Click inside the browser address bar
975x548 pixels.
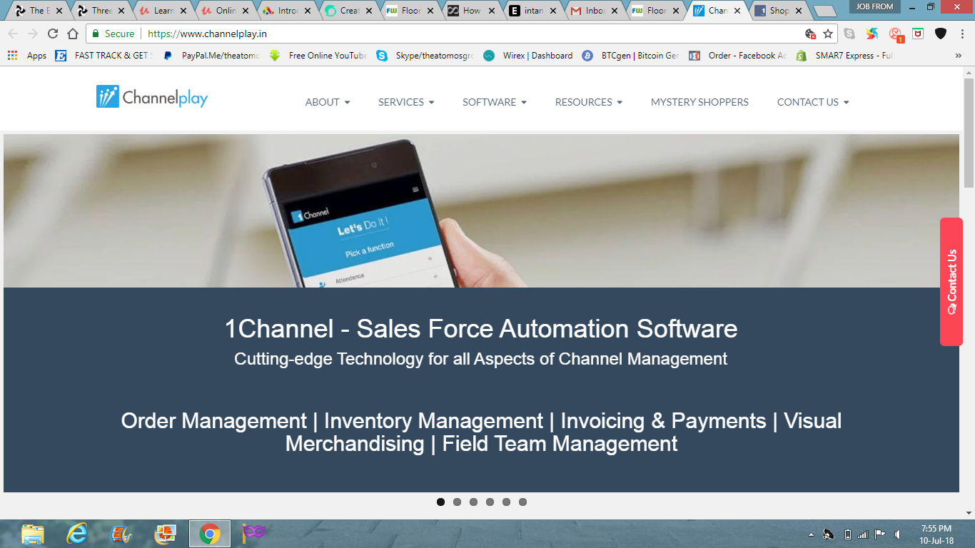coord(286,33)
